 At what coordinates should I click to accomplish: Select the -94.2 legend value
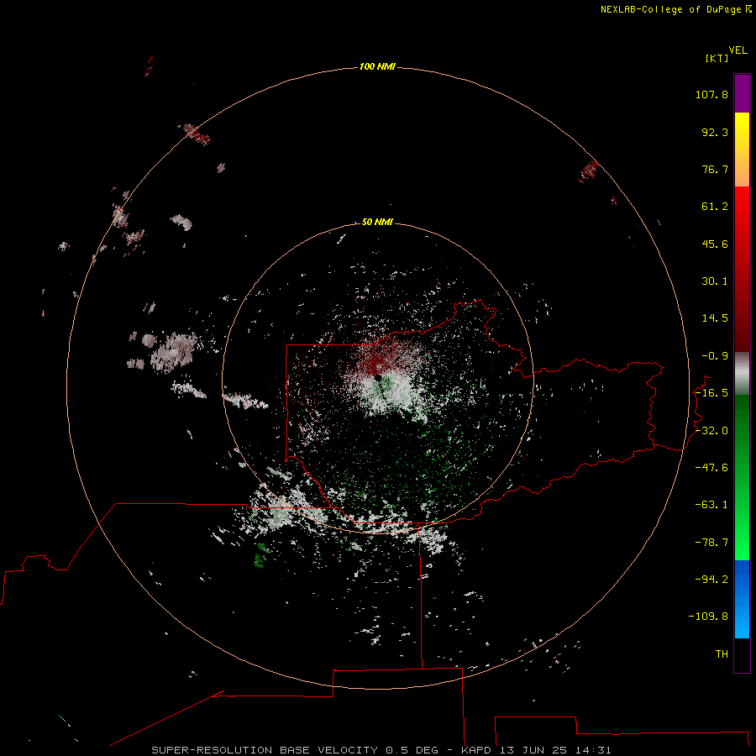[x=711, y=579]
